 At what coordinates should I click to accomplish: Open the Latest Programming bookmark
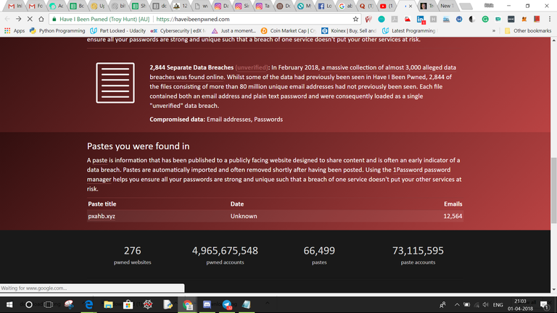409,31
